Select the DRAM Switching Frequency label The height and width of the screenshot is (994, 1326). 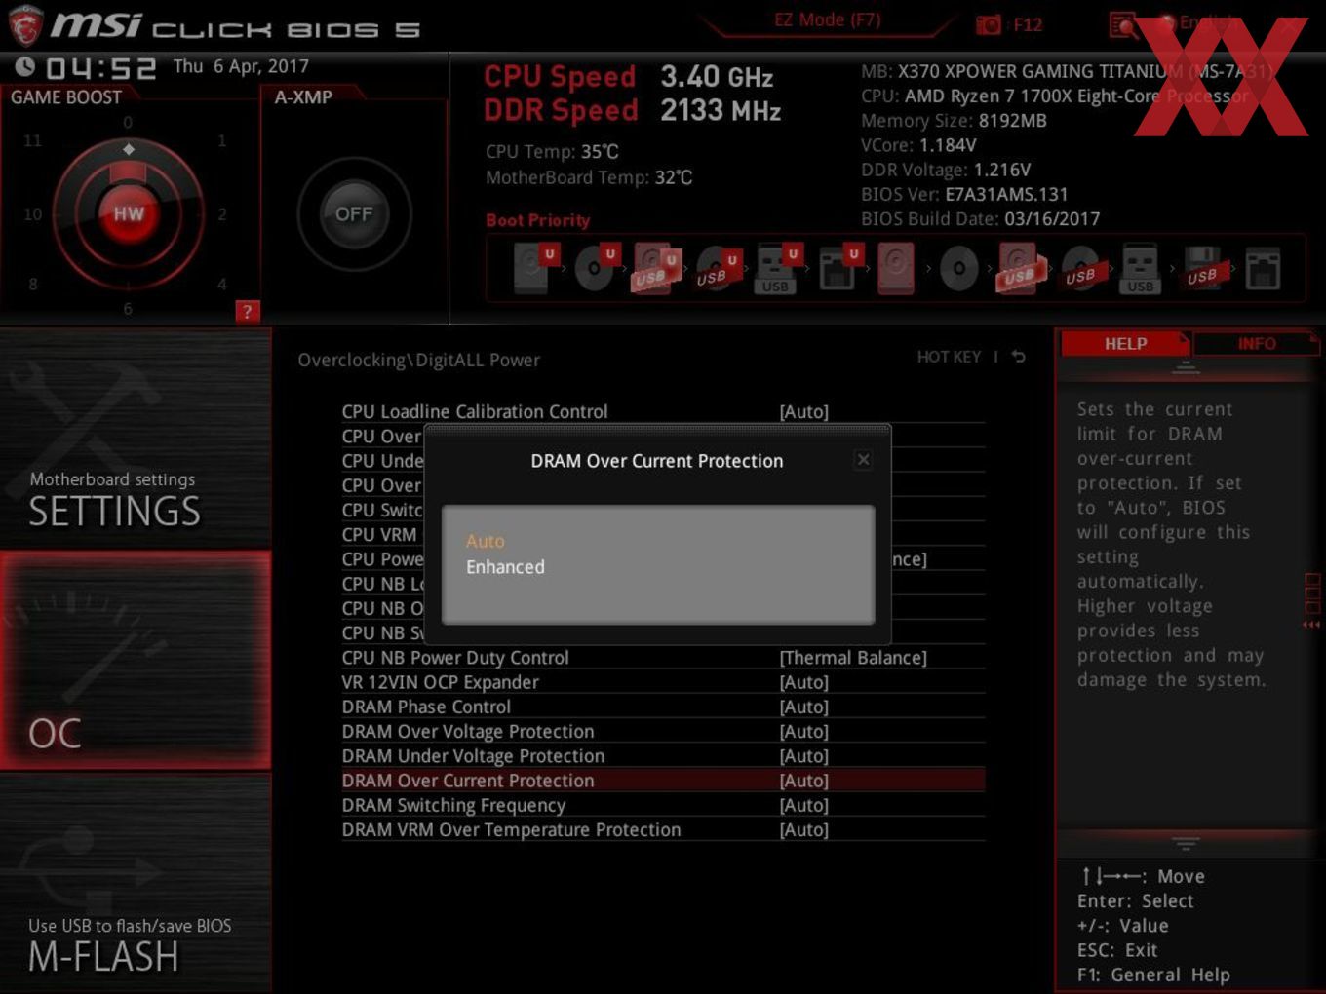click(453, 805)
